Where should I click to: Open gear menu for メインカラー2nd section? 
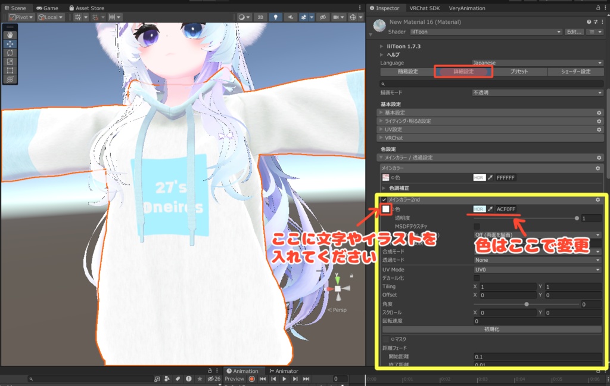[598, 200]
